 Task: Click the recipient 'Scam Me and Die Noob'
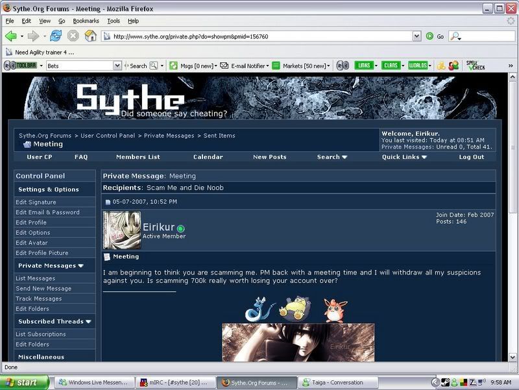pyautogui.click(x=185, y=188)
